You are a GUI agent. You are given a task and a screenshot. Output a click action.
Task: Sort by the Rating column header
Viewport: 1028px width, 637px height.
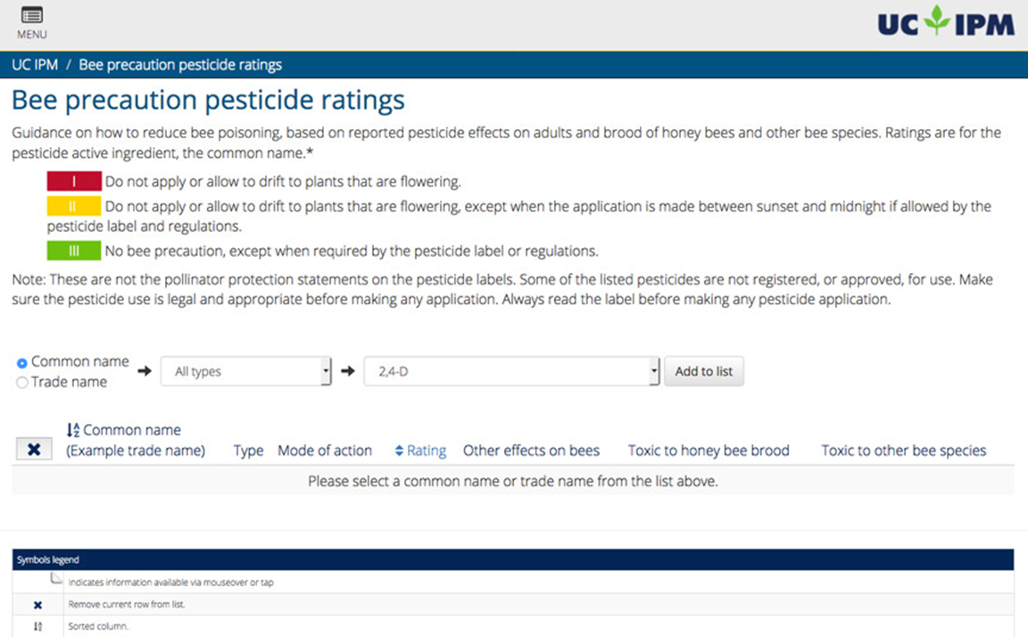coord(427,451)
